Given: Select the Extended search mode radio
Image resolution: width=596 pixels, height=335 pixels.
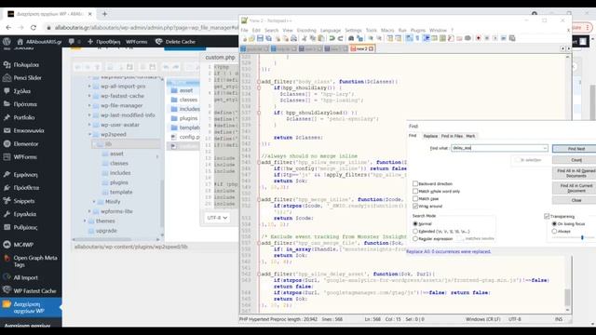Looking at the screenshot, I should coord(415,231).
